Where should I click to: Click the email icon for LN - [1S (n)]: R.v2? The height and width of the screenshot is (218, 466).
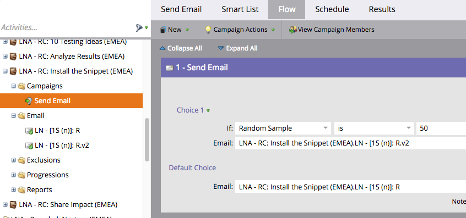tap(29, 146)
